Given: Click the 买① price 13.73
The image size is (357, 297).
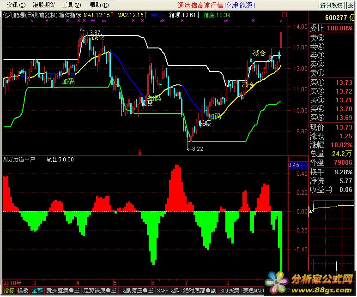Looking at the screenshot, I should coord(344,83).
